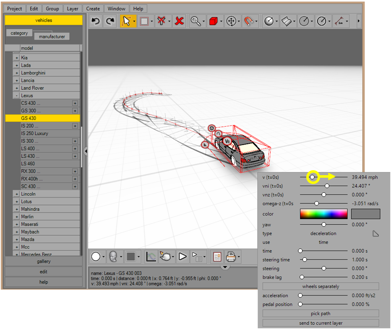The image size is (391, 329).
Task: Switch to the manufacturer tab
Action: coord(52,36)
